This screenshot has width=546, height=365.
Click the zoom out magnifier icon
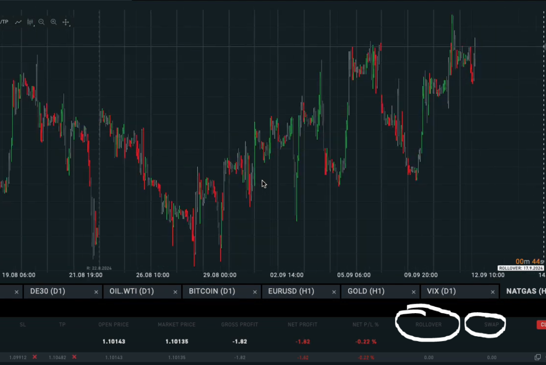[x=42, y=22]
